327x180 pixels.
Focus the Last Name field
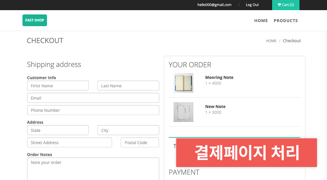pyautogui.click(x=128, y=86)
